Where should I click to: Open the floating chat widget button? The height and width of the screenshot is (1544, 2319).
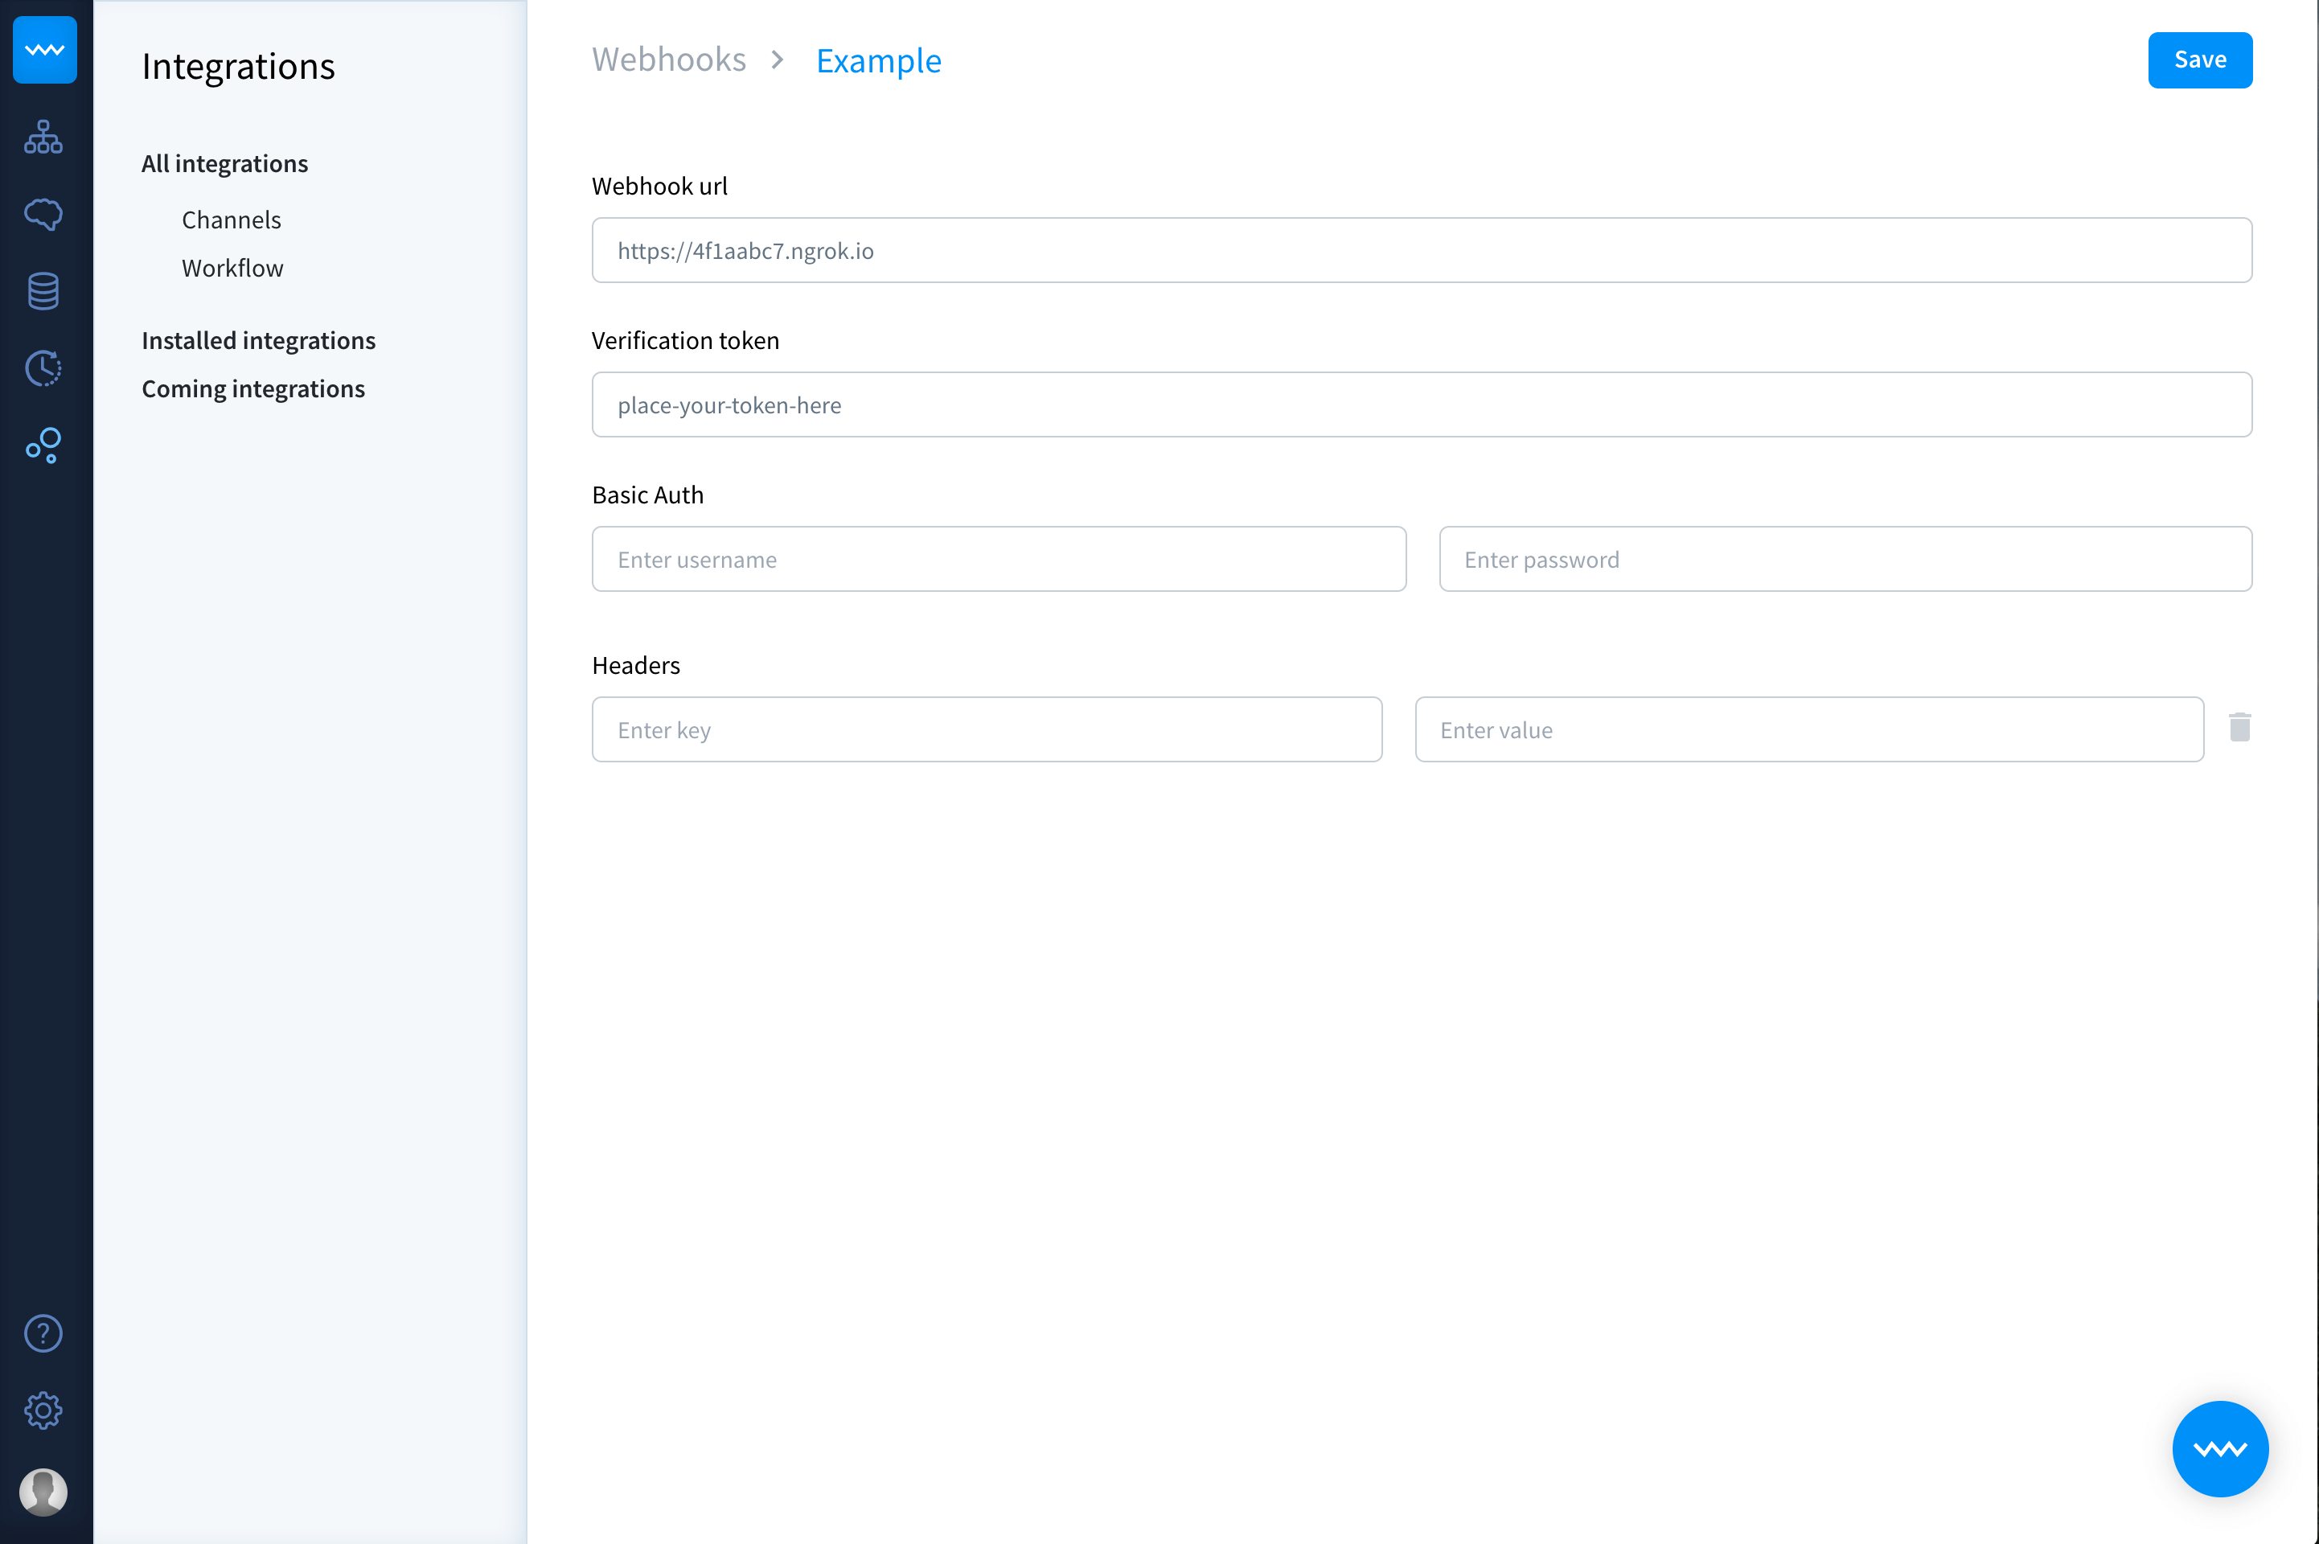(x=2219, y=1448)
